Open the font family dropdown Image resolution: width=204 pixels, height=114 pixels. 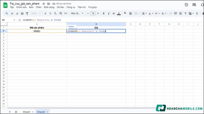77,13
